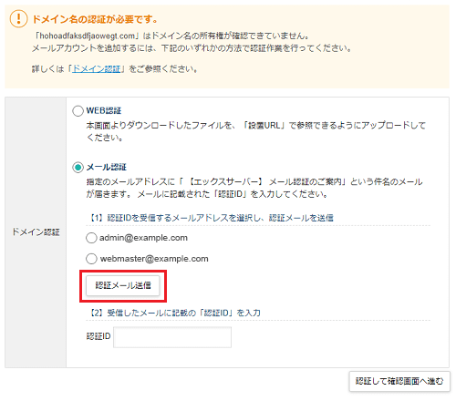This screenshot has width=456, height=401.
Task: Click the 認証ID field label
Action: (98, 336)
